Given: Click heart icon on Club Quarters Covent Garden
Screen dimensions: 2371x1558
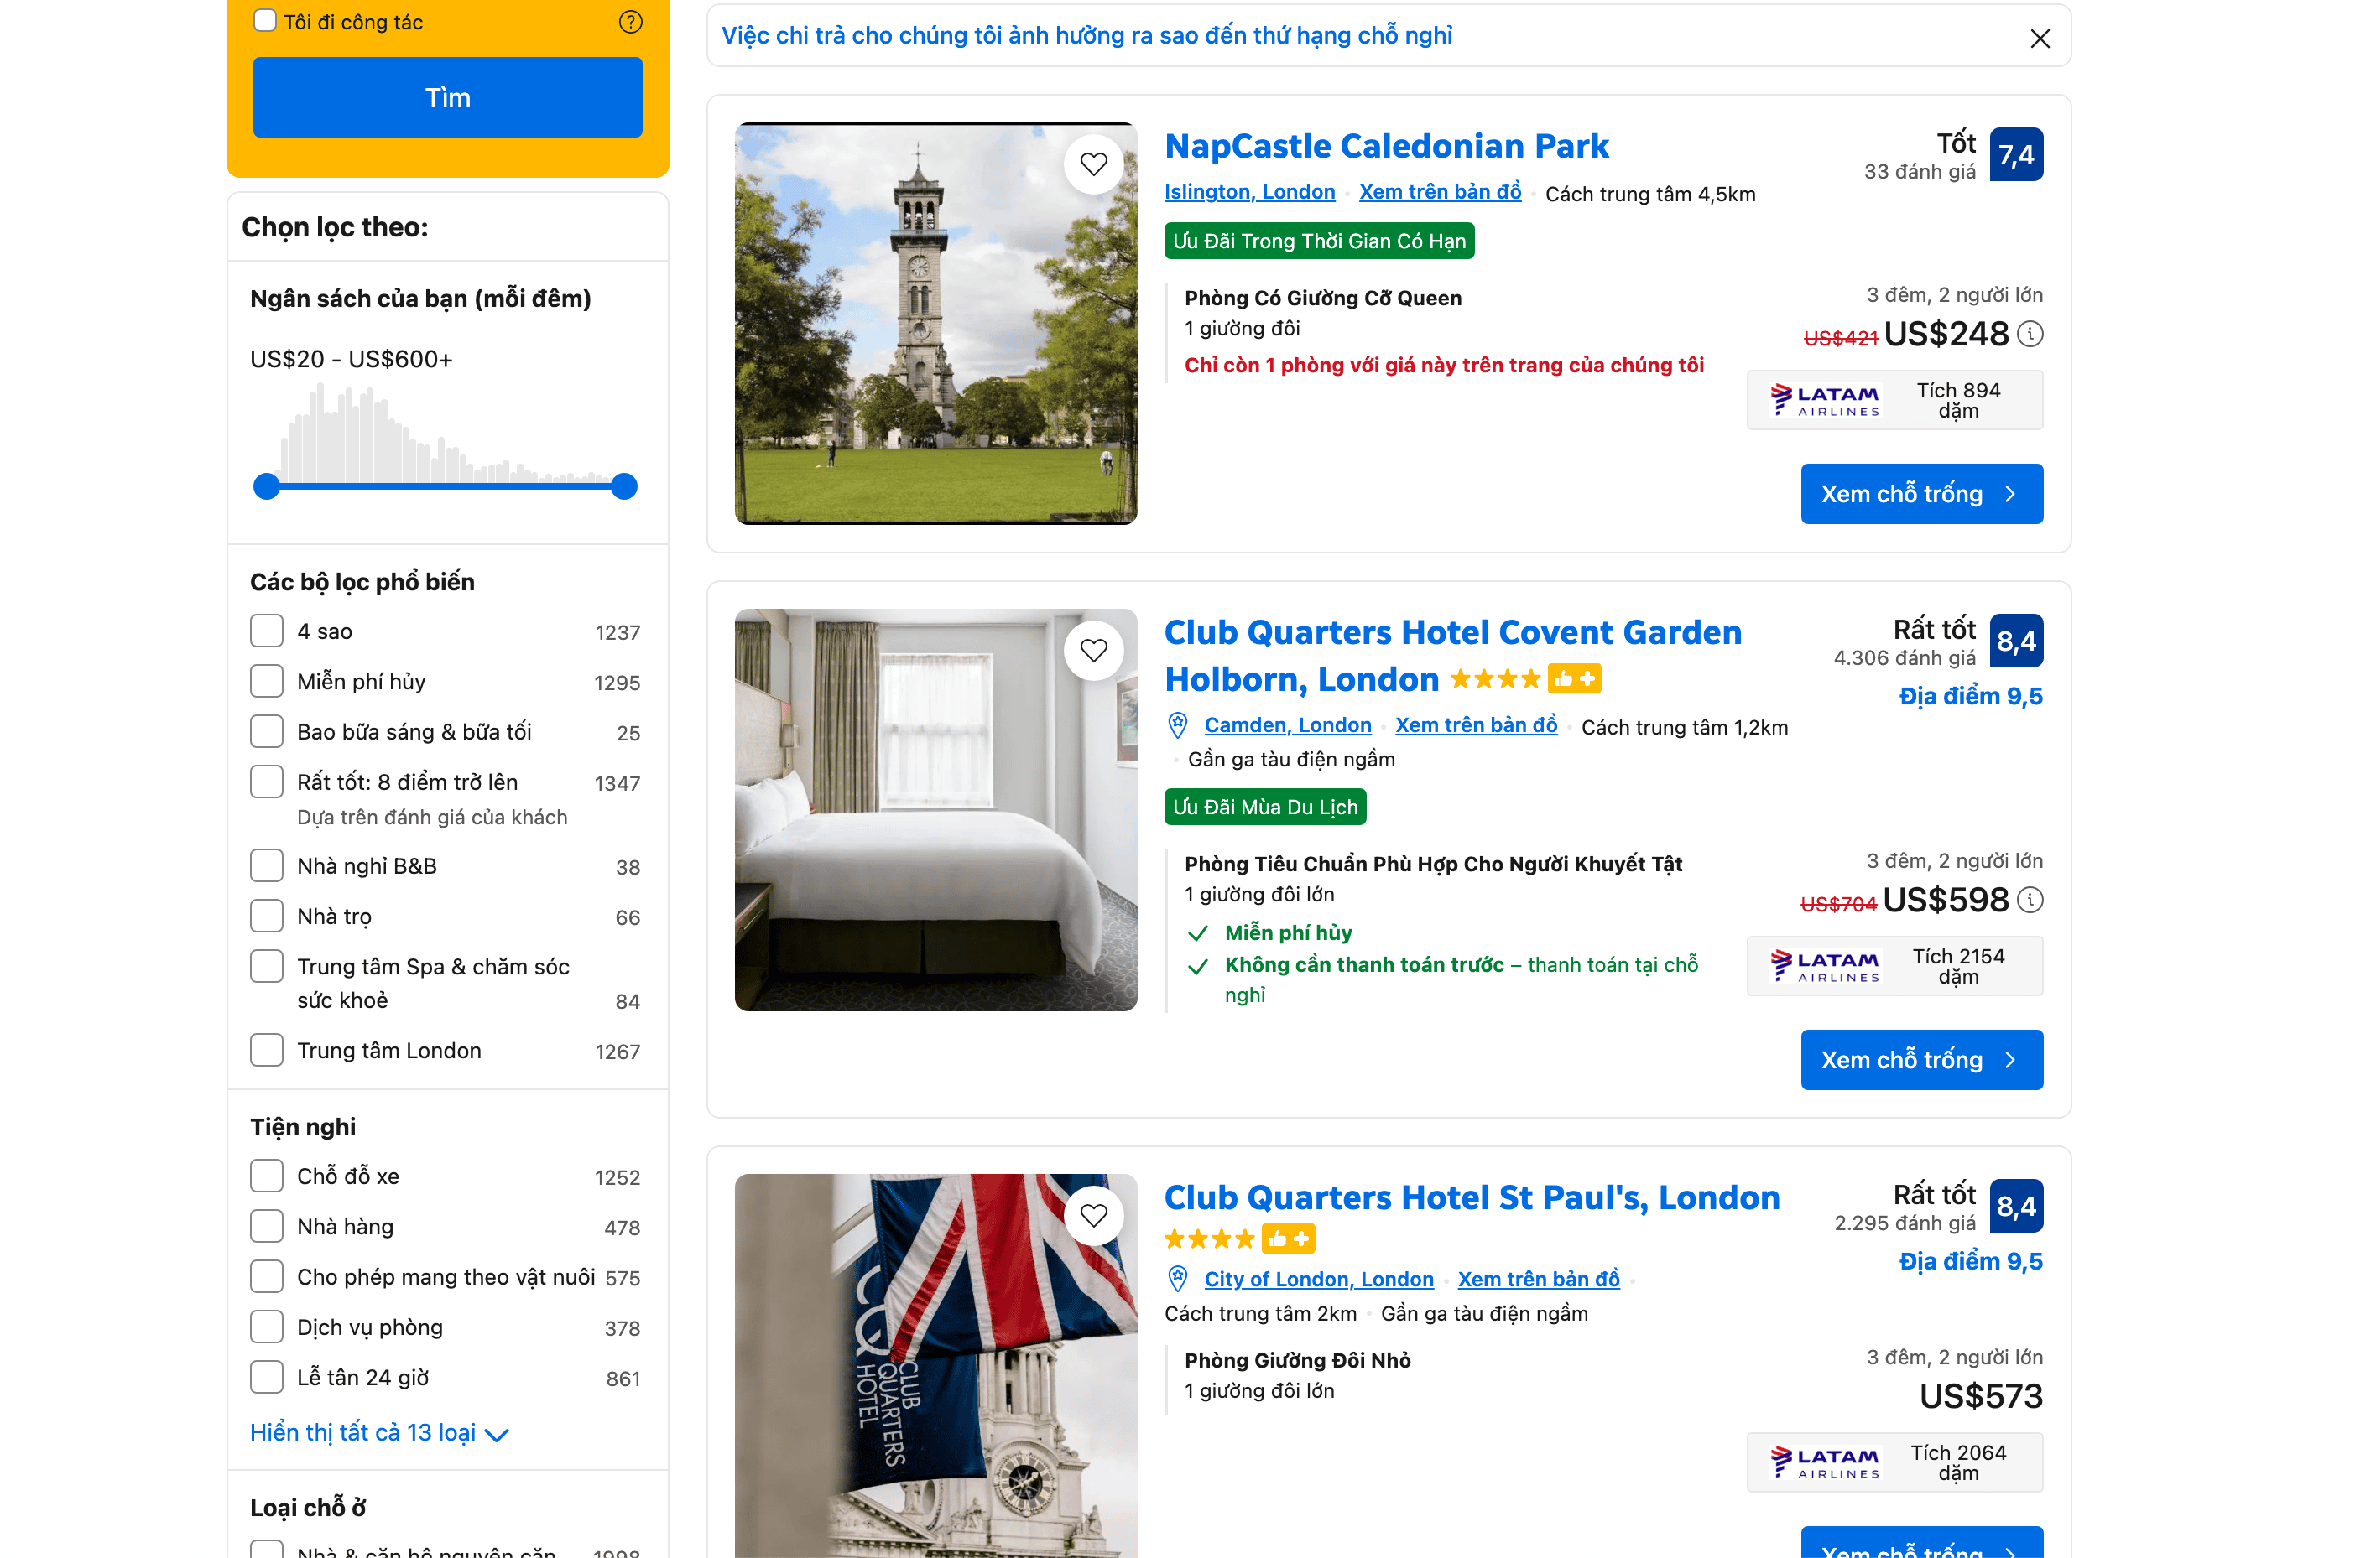Looking at the screenshot, I should pyautogui.click(x=1093, y=651).
